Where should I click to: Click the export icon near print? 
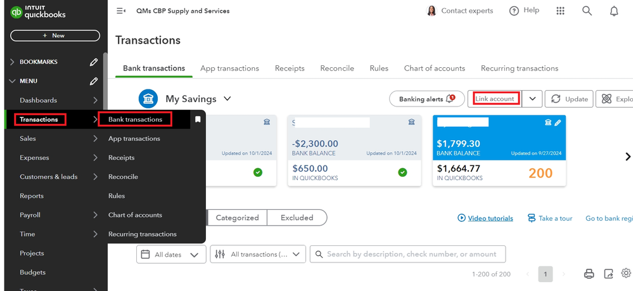(608, 274)
